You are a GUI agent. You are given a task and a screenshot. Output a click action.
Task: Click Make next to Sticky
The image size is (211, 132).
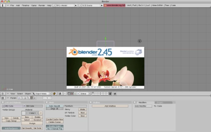[x=83, y=109]
